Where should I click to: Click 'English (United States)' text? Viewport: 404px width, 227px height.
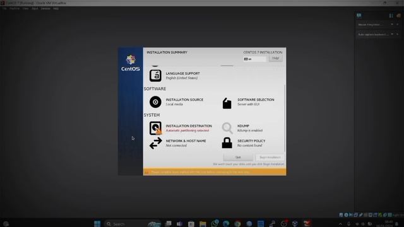point(182,78)
